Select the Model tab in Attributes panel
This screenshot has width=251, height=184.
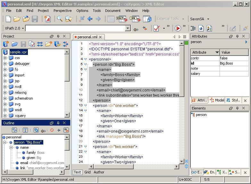pos(217,100)
